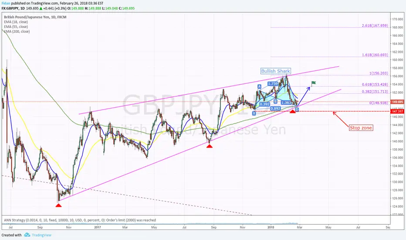
Task: Click the 1.363 ratio label
Action: pos(286,103)
